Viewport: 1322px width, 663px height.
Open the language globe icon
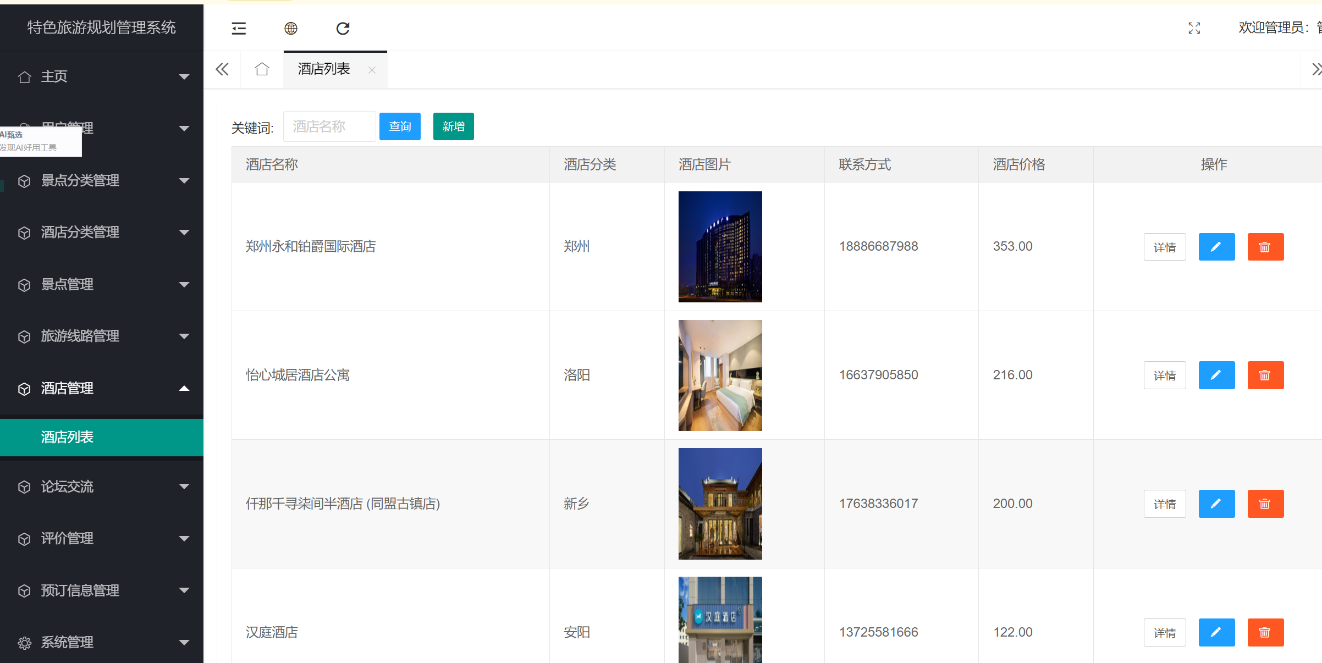291,28
